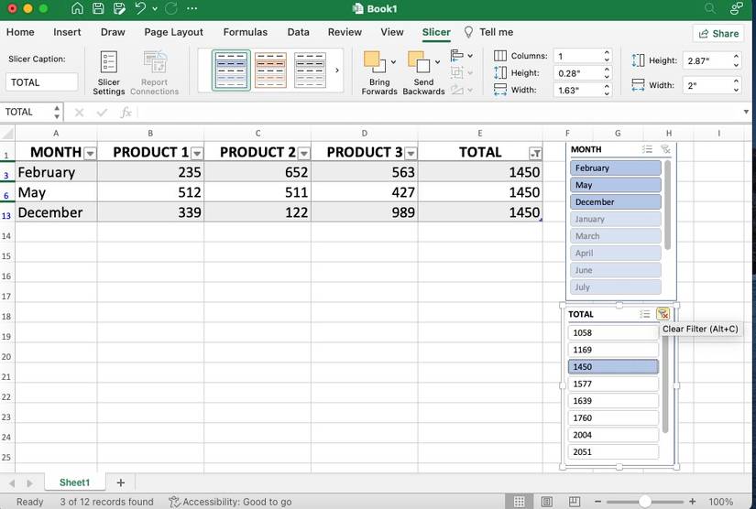Select 1760 in the TOTAL slicer
This screenshot has width=756, height=509.
pyautogui.click(x=613, y=418)
